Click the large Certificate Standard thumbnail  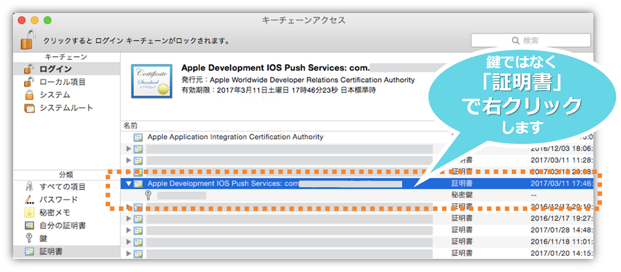[152, 81]
